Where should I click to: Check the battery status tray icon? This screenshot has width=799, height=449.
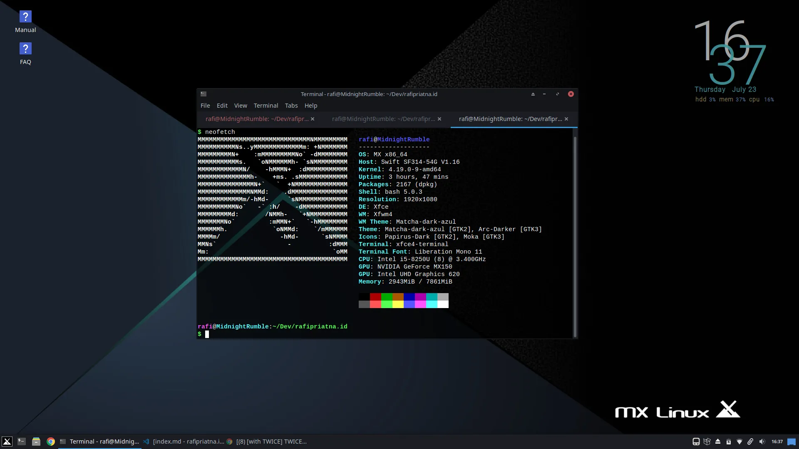pyautogui.click(x=728, y=442)
